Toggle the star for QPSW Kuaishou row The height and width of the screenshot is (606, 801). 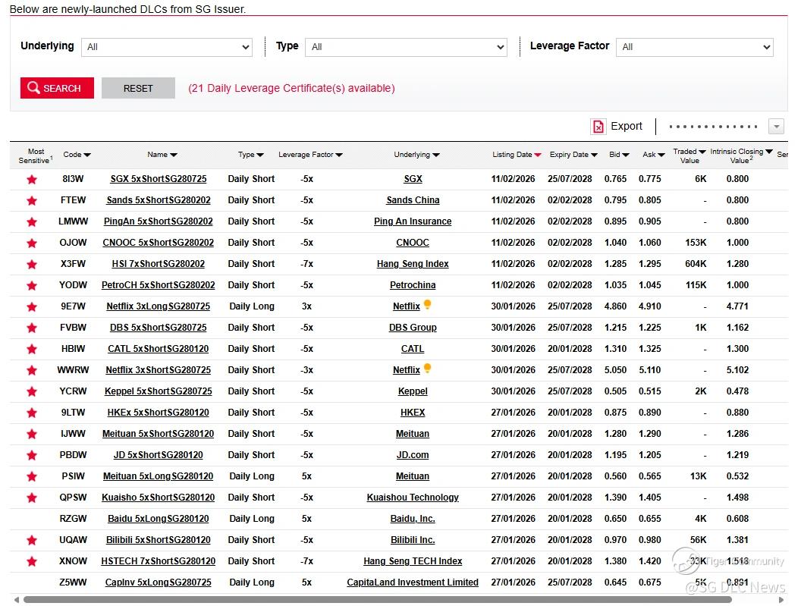[x=32, y=498]
